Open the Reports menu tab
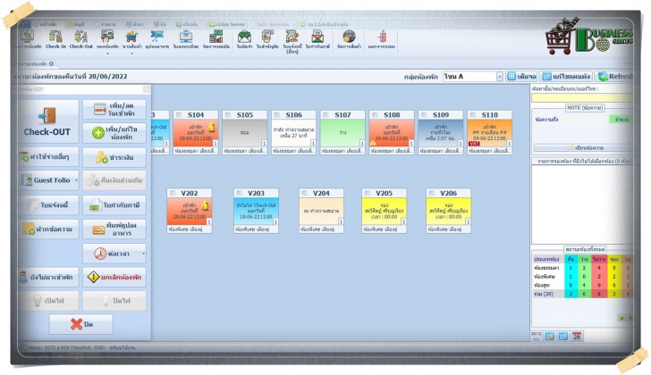 pos(105,24)
